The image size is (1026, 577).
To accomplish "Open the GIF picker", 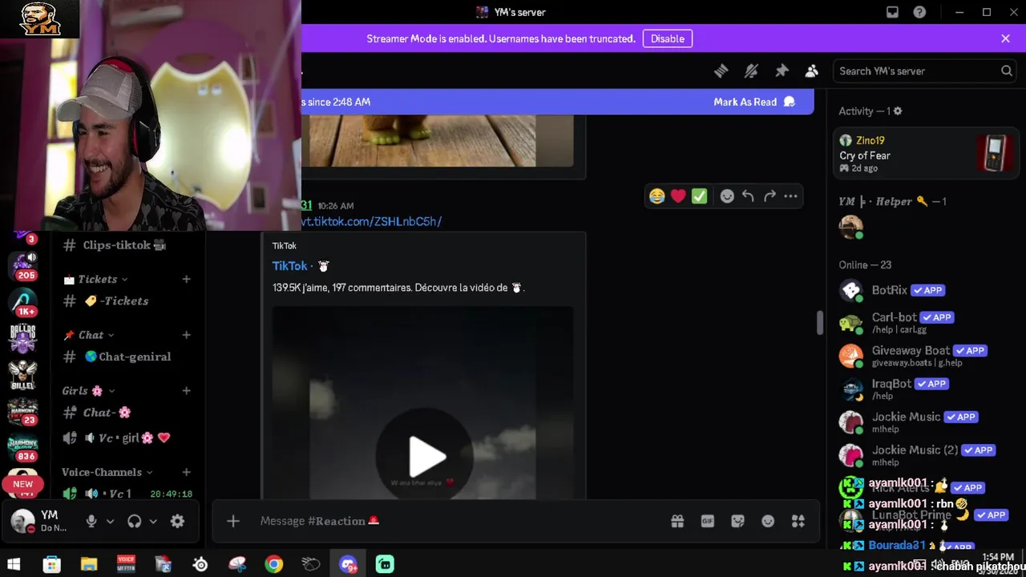I will tap(707, 521).
